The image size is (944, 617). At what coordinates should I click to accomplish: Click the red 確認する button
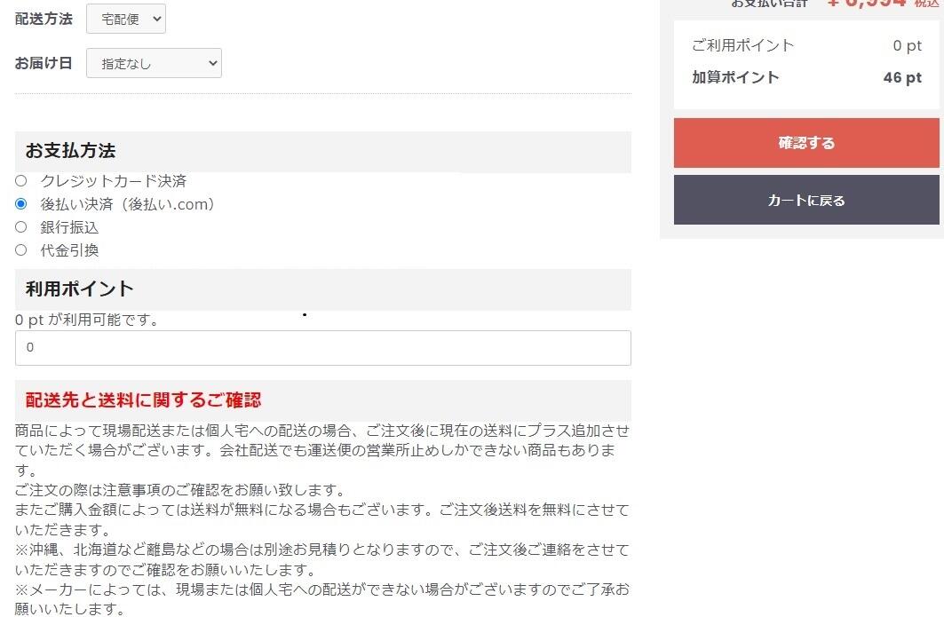tap(806, 143)
